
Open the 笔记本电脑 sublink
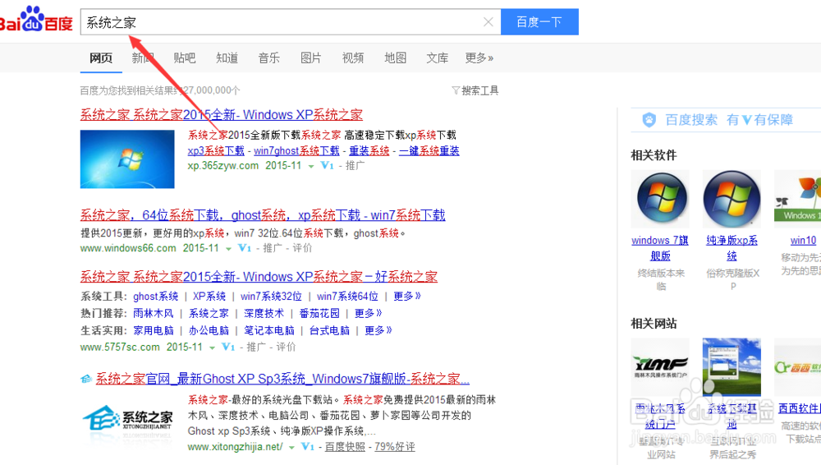tap(269, 330)
